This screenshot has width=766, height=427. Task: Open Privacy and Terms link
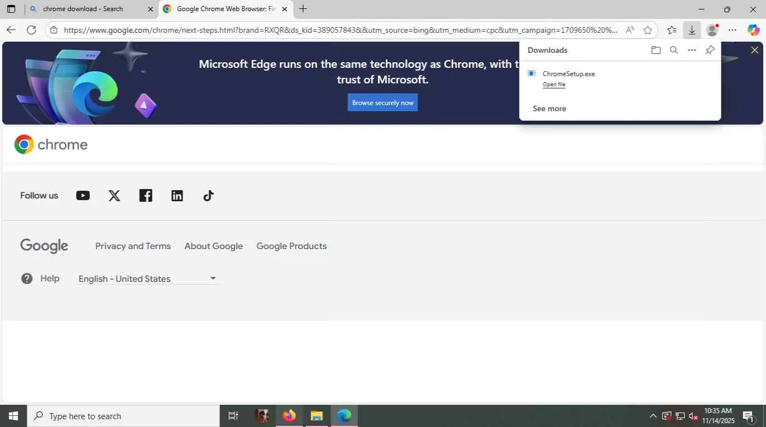pyautogui.click(x=133, y=246)
